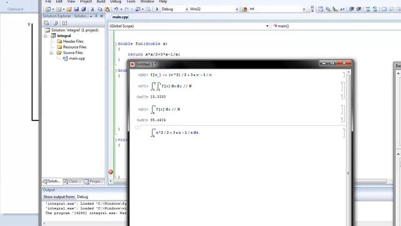Click the Open File folder icon
Image resolution: width=401 pixels, height=226 pixels.
point(69,9)
